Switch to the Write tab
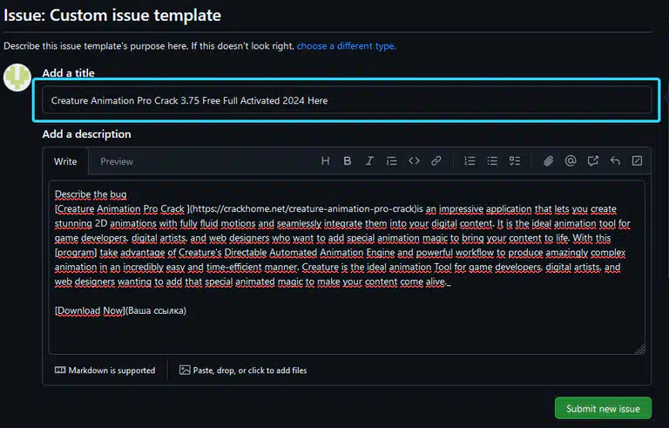669x428 pixels. coord(65,161)
